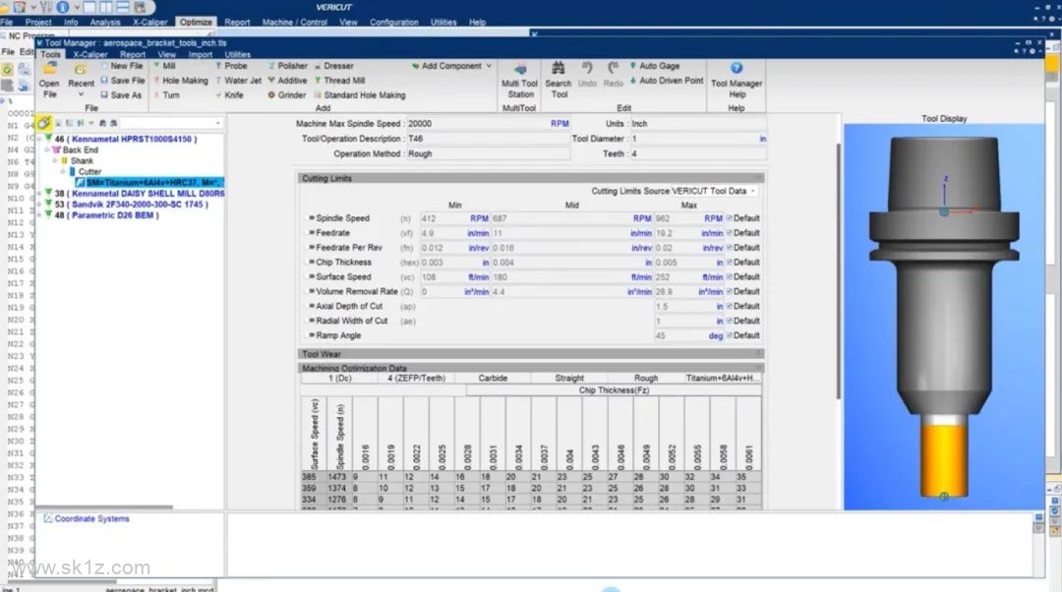This screenshot has width=1062, height=592.
Task: Toggle Default checkbox for Chip Thickness
Action: coord(730,263)
